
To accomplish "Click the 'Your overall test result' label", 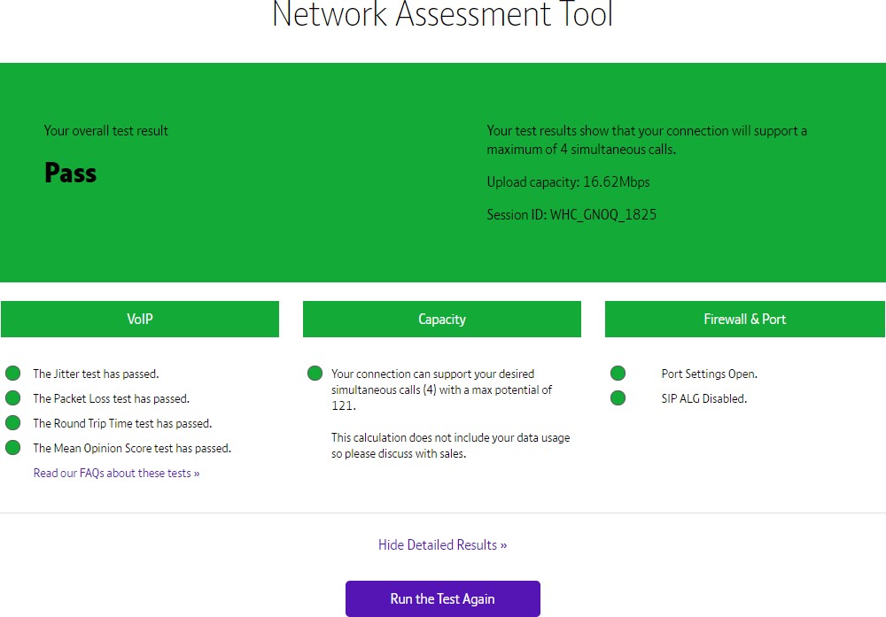I will click(106, 131).
